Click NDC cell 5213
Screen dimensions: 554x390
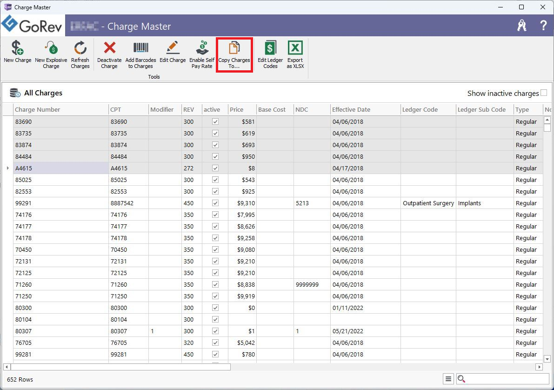tap(312, 203)
